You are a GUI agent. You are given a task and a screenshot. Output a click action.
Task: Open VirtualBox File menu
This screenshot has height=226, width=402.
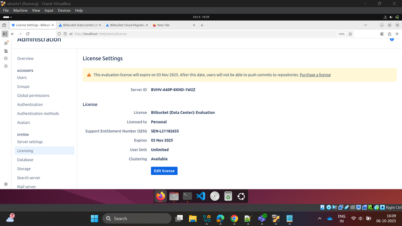point(6,10)
